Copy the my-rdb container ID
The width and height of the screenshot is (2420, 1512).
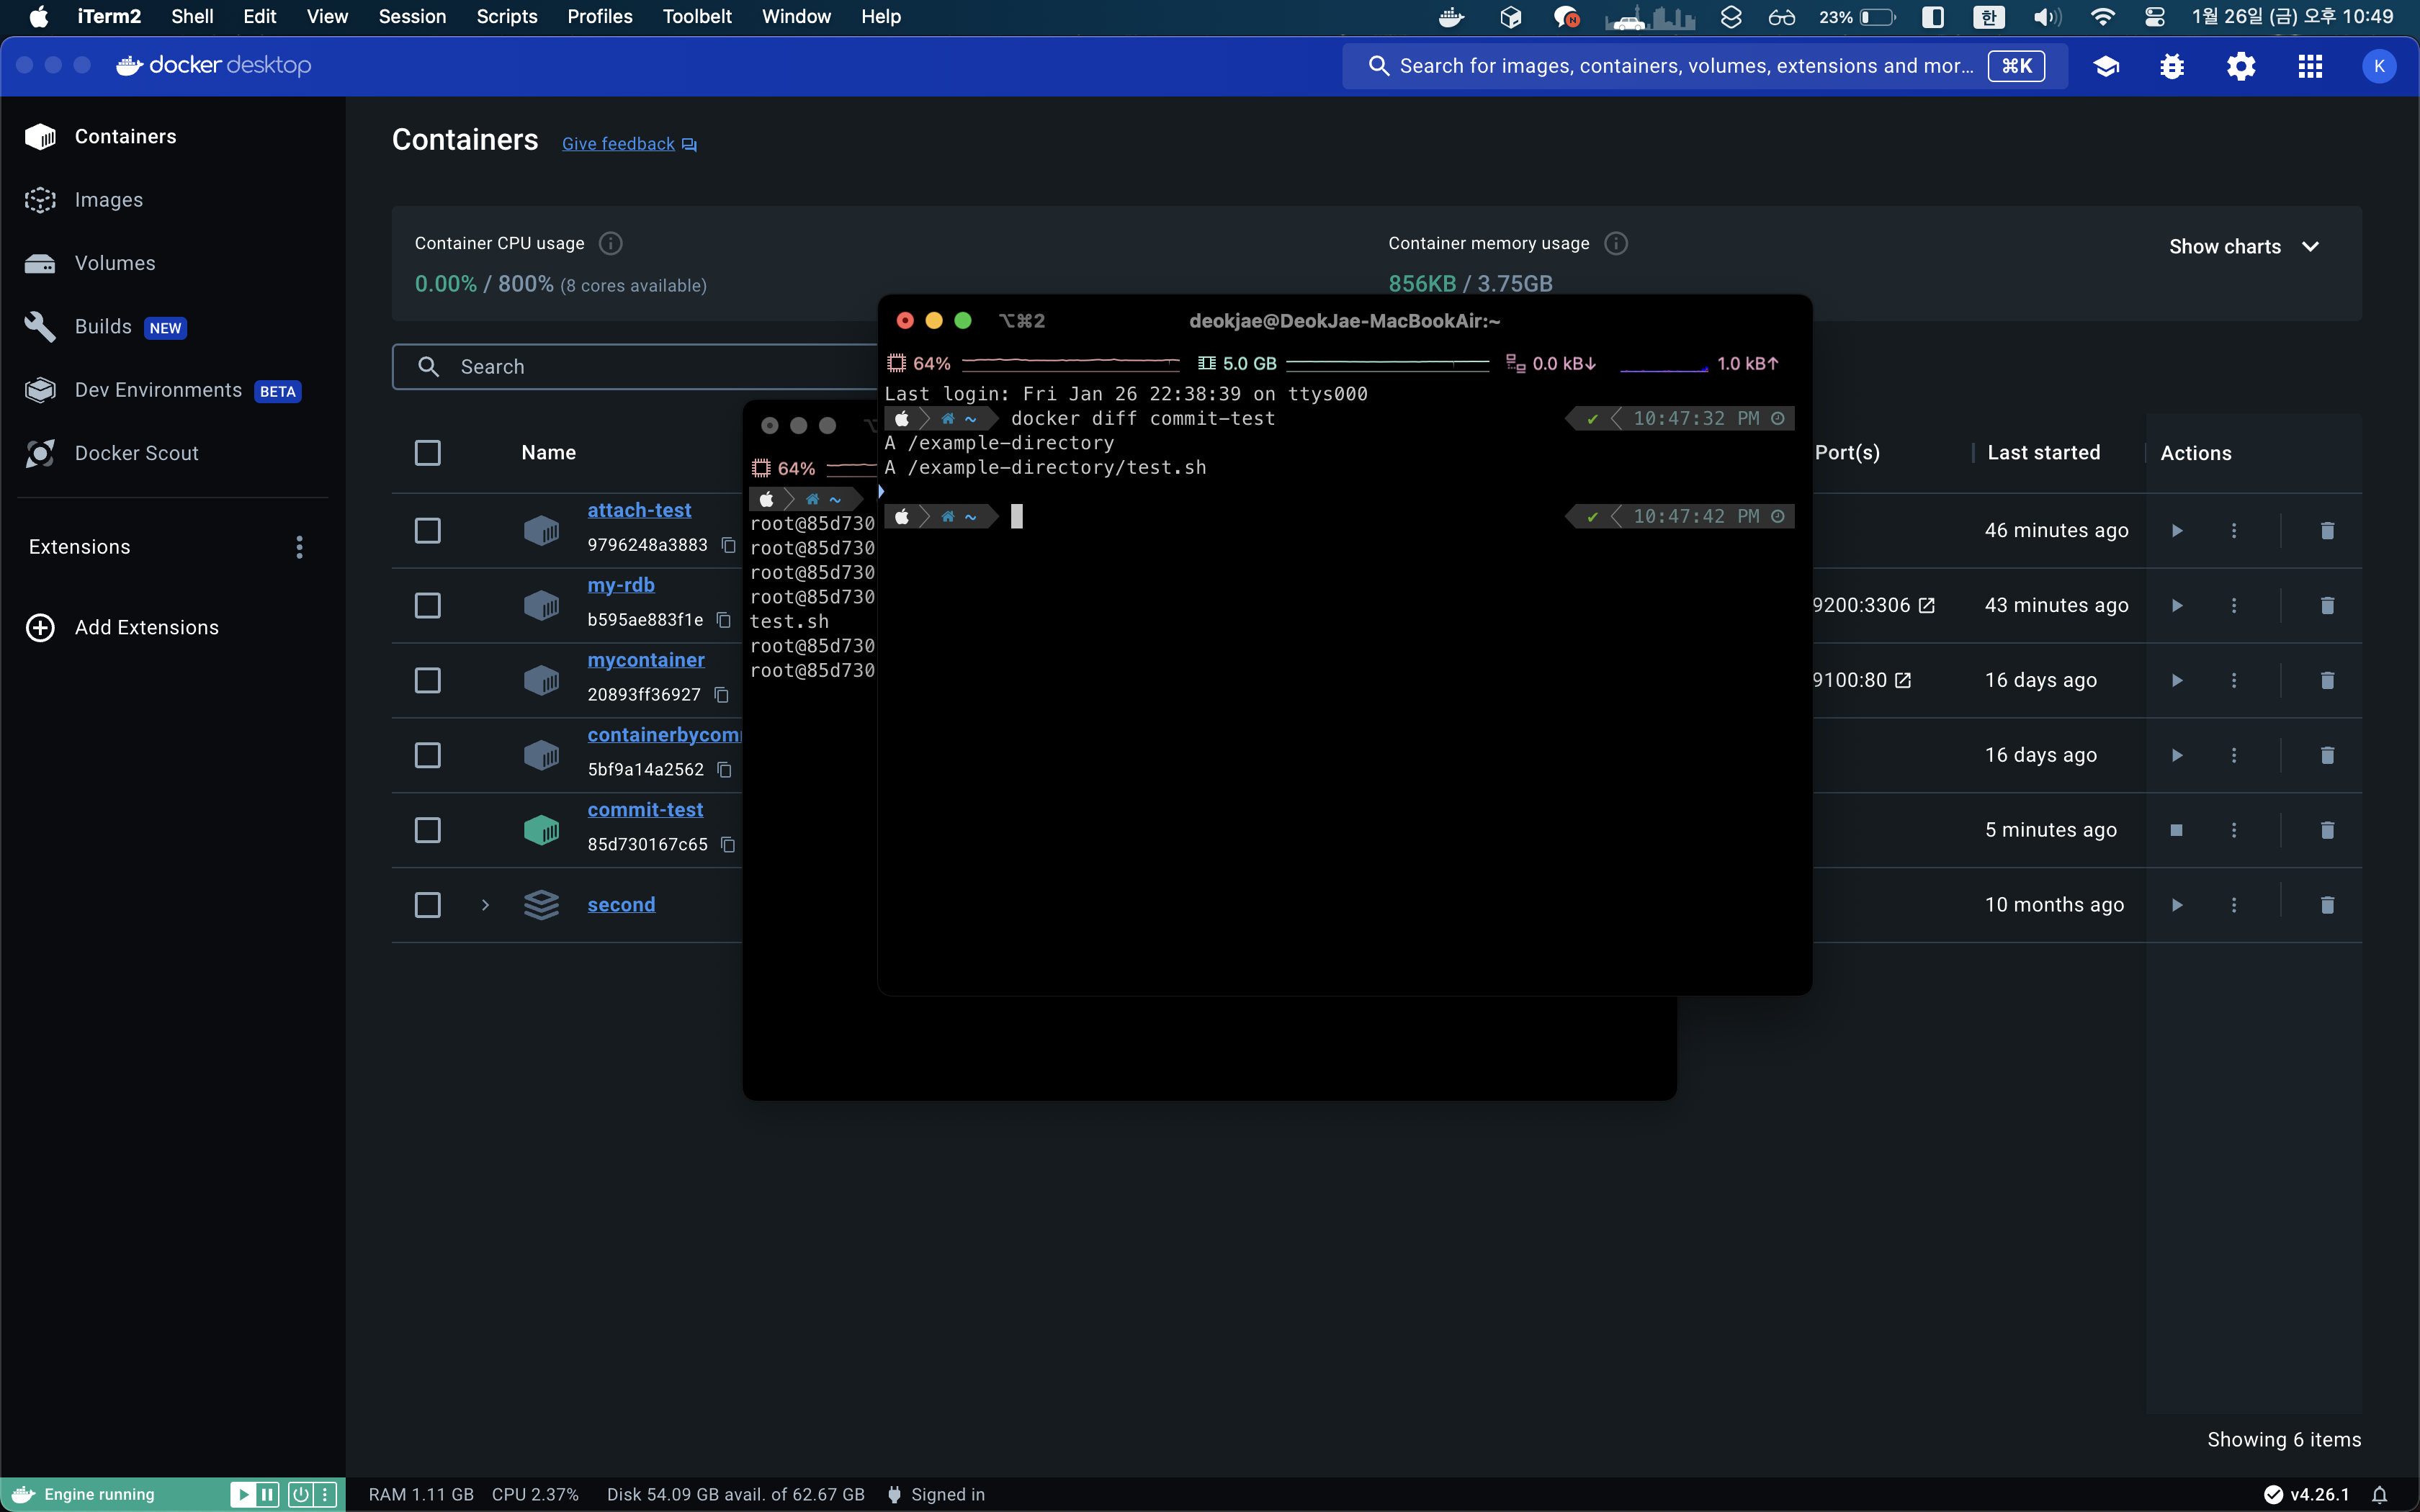[x=723, y=620]
